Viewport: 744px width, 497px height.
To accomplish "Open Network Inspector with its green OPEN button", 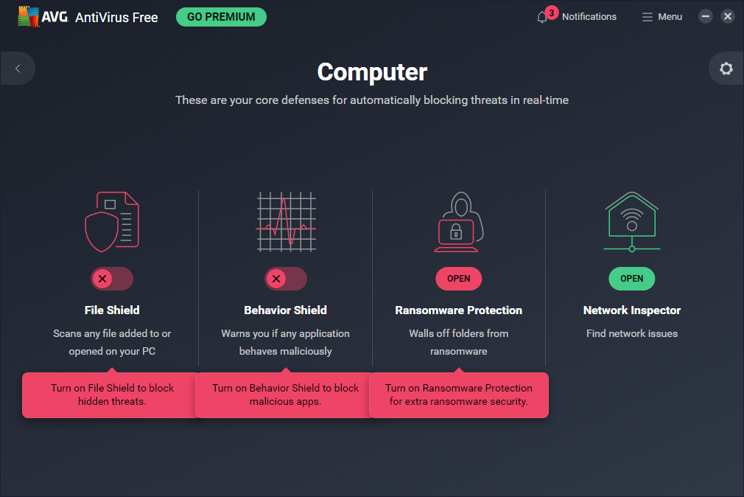I will (x=632, y=279).
